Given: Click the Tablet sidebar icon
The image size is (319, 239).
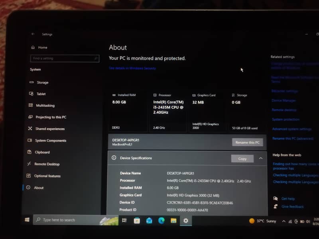Looking at the screenshot, I should coord(31,94).
